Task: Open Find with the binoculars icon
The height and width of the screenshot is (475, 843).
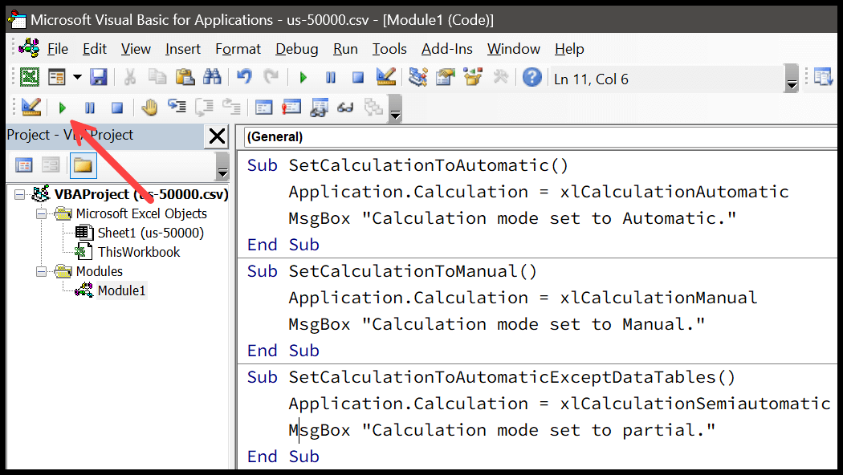Action: 213,77
